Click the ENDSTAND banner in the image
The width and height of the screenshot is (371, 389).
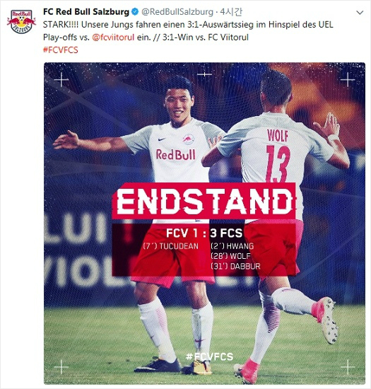[204, 201]
